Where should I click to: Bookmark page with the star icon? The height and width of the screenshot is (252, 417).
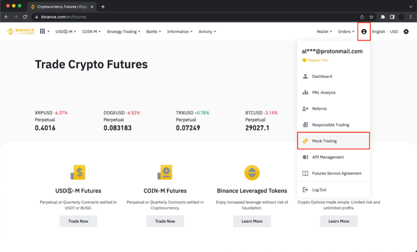coord(372,17)
